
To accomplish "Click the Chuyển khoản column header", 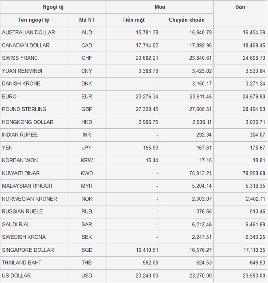I will click(186, 20).
